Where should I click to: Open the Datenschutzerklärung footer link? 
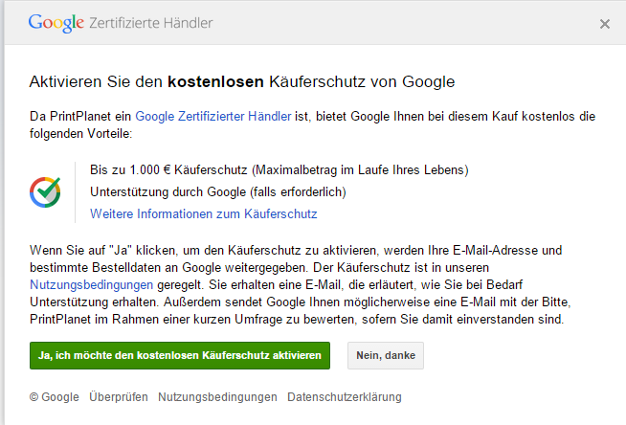pyautogui.click(x=345, y=397)
